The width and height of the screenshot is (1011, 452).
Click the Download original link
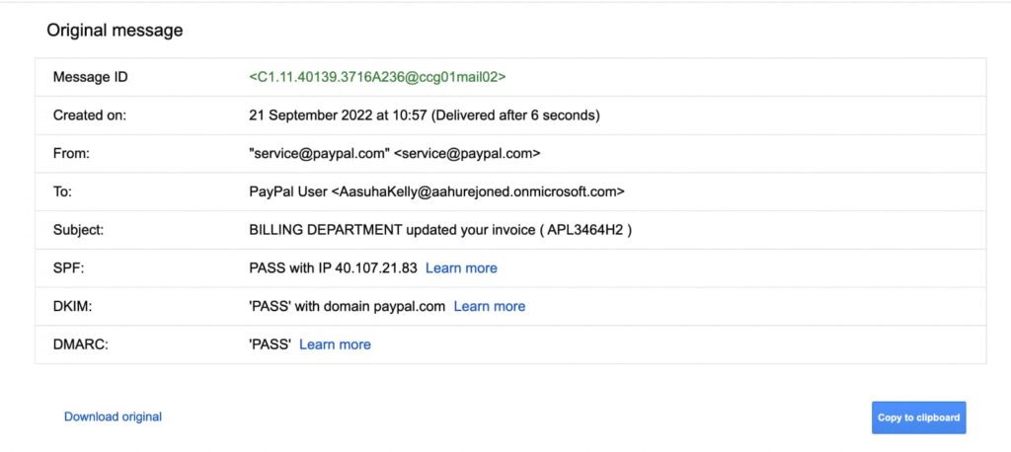coord(113,416)
